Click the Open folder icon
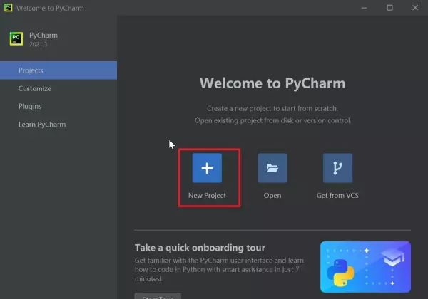 pos(272,168)
